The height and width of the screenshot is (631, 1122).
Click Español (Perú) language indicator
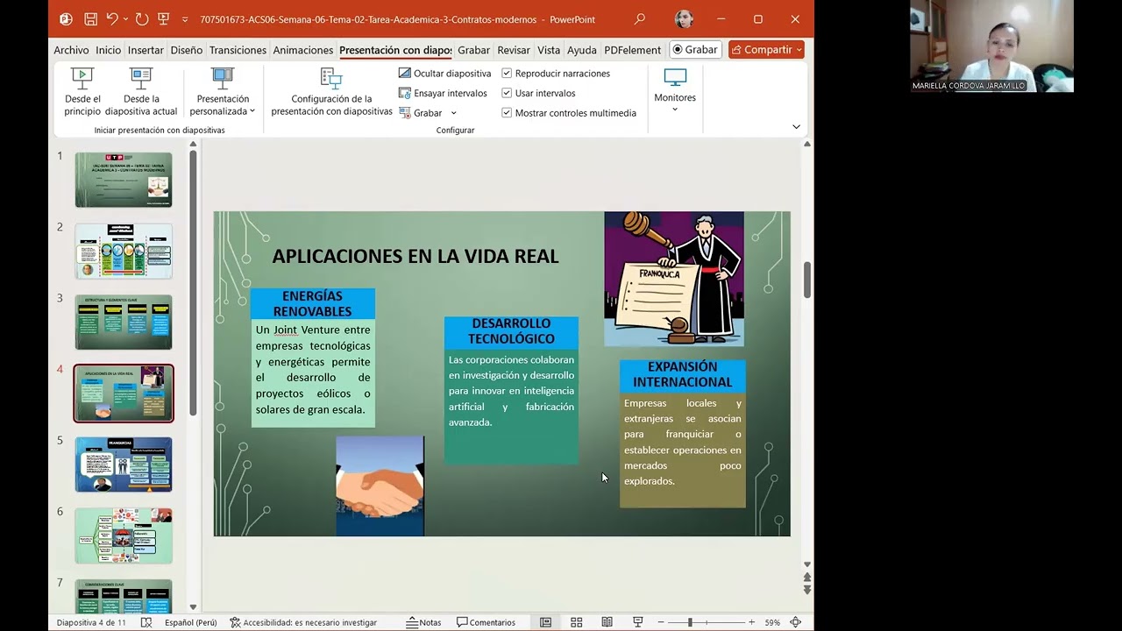point(190,622)
